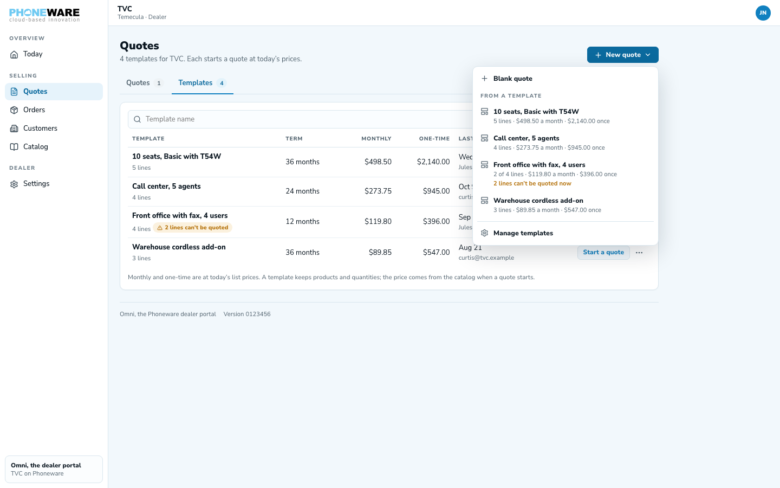Click the Settings gear icon in sidebar
Image resolution: width=780 pixels, height=488 pixels.
click(14, 184)
